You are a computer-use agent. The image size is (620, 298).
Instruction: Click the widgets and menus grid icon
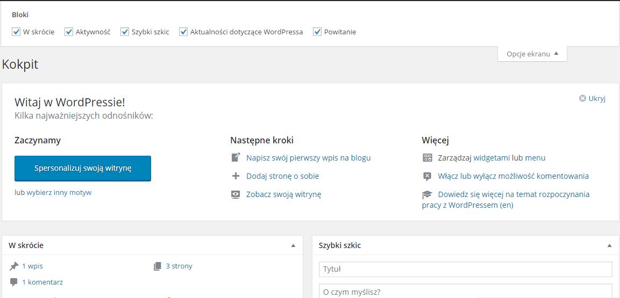click(427, 158)
